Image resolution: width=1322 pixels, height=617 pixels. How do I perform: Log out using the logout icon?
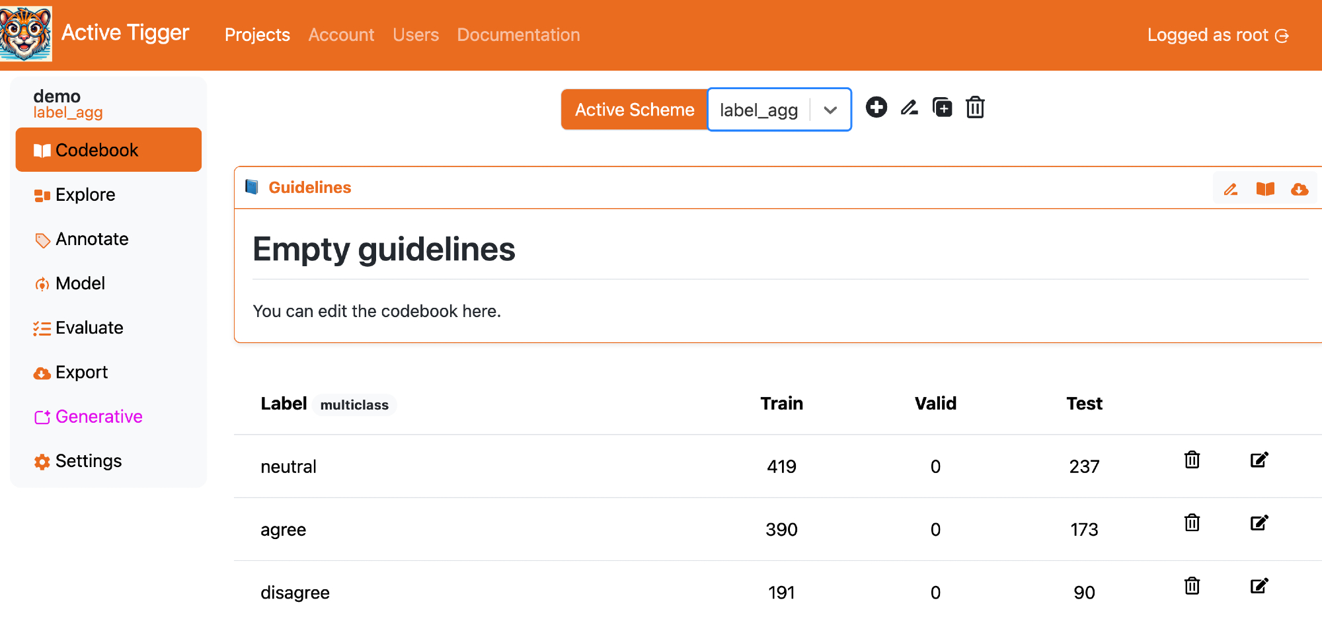click(x=1282, y=36)
